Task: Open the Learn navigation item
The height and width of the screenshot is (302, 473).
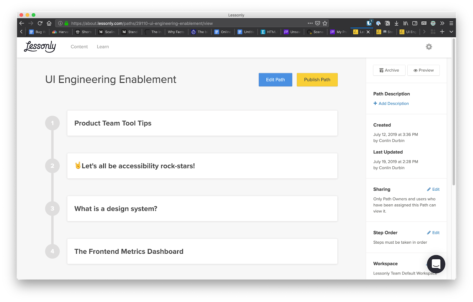Action: [x=103, y=47]
